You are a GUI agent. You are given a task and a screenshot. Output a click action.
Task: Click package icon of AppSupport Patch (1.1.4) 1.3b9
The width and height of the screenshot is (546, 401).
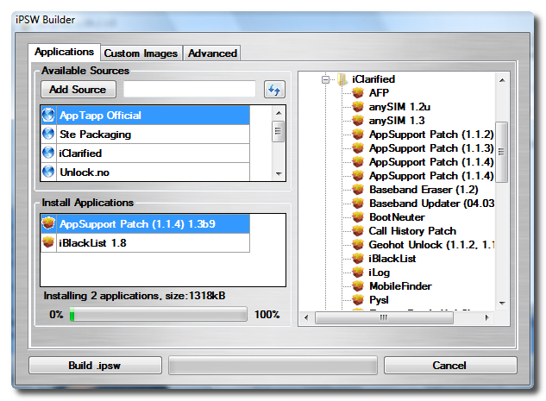point(48,223)
